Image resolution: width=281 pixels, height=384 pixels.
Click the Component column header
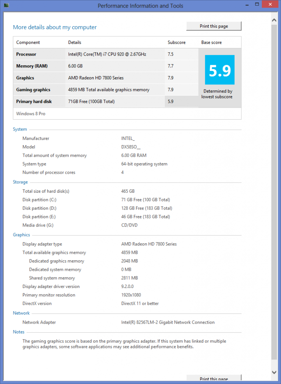point(28,42)
